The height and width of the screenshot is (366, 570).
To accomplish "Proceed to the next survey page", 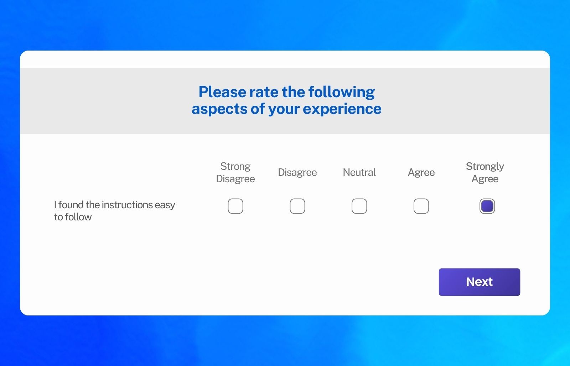I will point(479,282).
